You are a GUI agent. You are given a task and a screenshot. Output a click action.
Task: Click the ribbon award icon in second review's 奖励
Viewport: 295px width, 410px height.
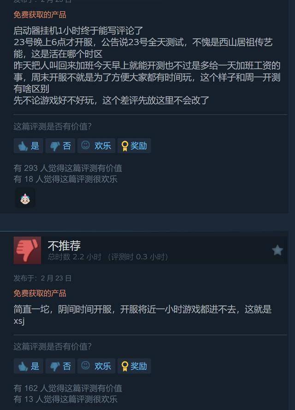coord(125,366)
